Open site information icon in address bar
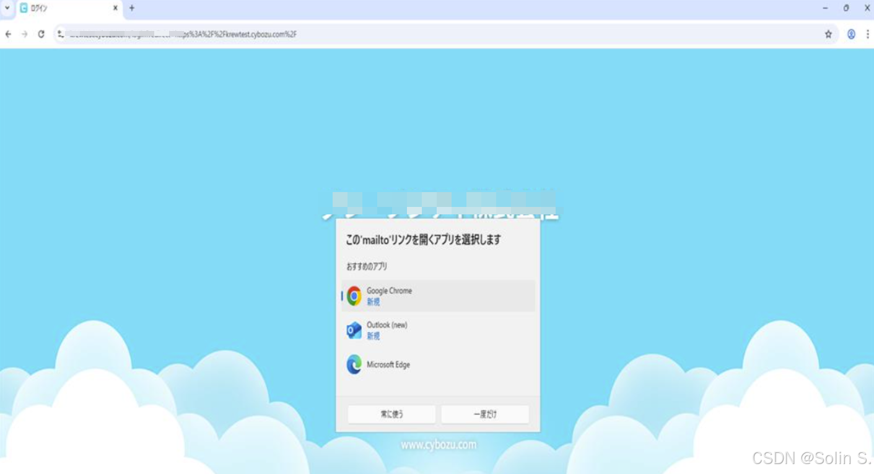Image resolution: width=874 pixels, height=474 pixels. (61, 34)
